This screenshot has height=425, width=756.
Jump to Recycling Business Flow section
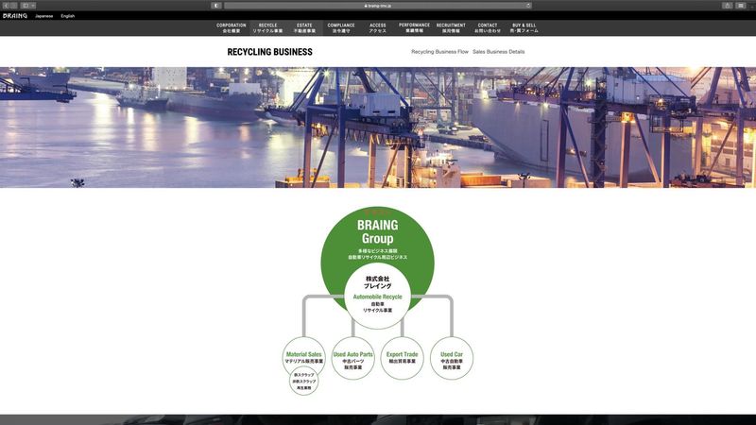tap(439, 52)
